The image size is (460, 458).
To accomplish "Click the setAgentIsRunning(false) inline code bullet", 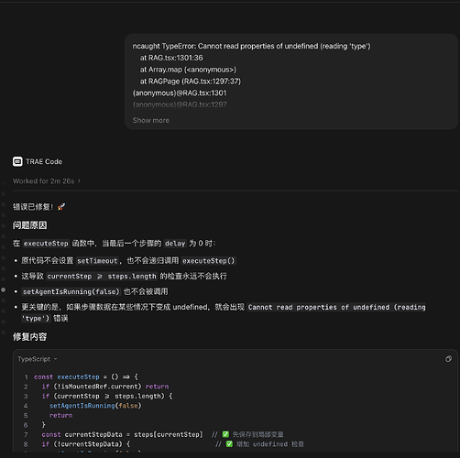I will (71, 291).
